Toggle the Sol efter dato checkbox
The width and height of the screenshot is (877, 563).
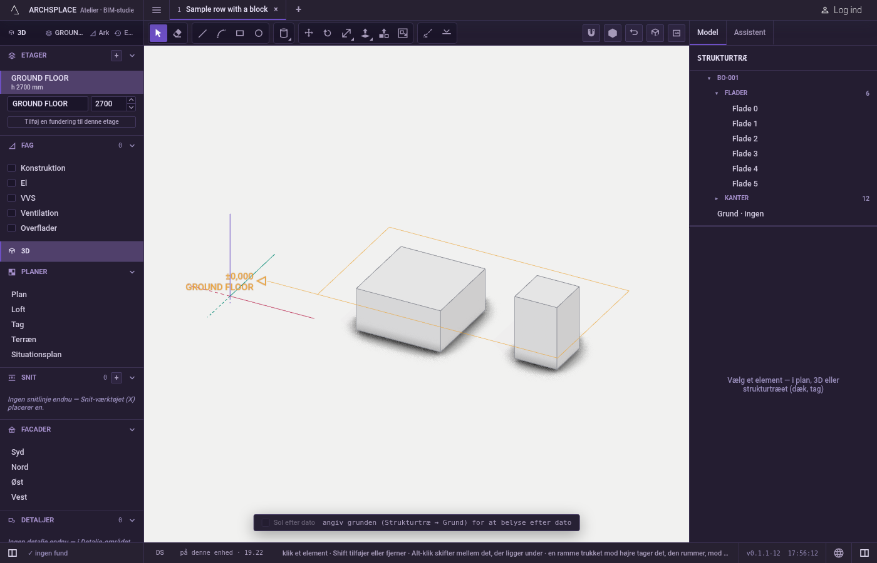pos(266,522)
